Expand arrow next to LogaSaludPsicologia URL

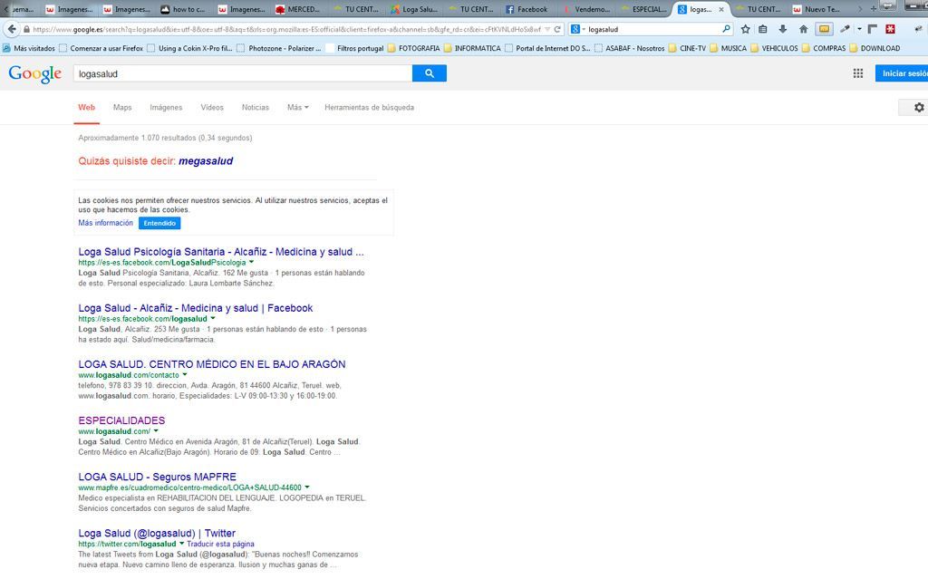point(251,262)
